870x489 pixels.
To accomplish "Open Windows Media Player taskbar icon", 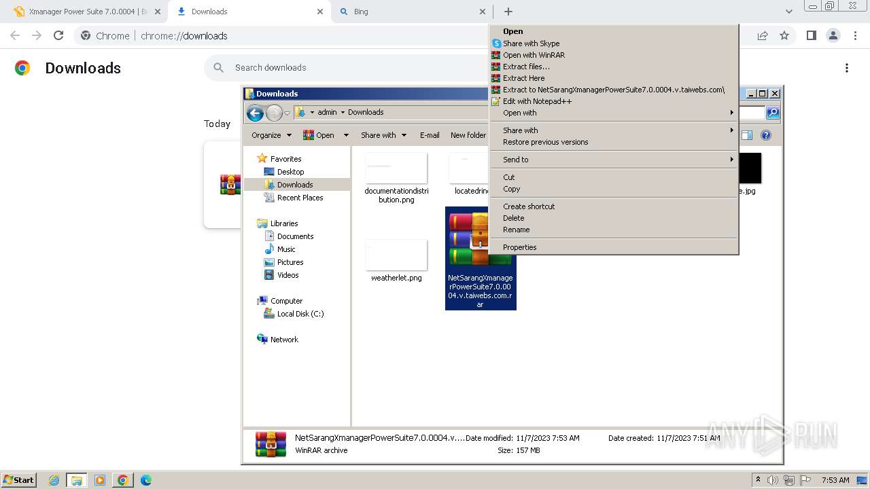I will pyautogui.click(x=99, y=480).
